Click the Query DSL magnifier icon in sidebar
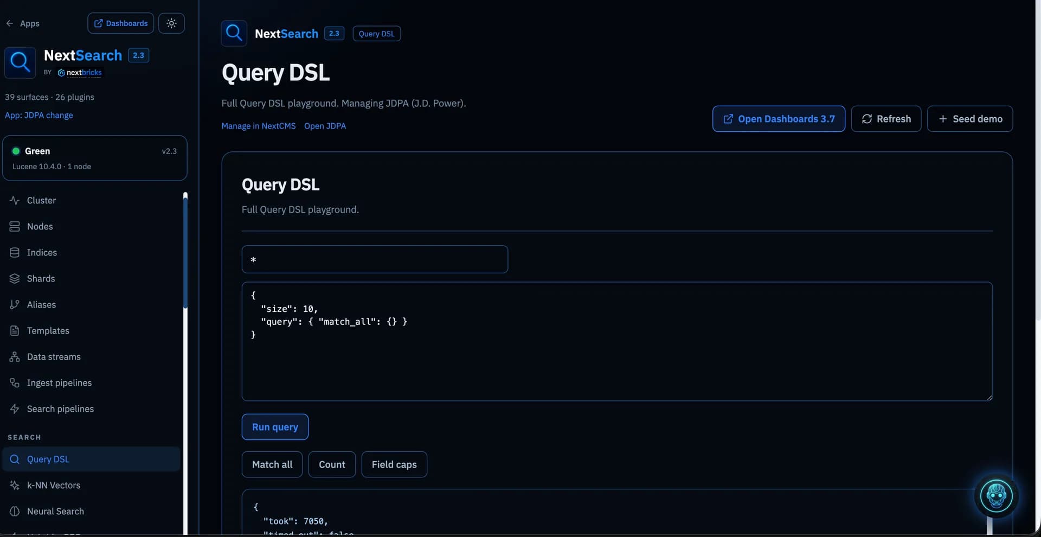Image resolution: width=1041 pixels, height=537 pixels. click(15, 459)
